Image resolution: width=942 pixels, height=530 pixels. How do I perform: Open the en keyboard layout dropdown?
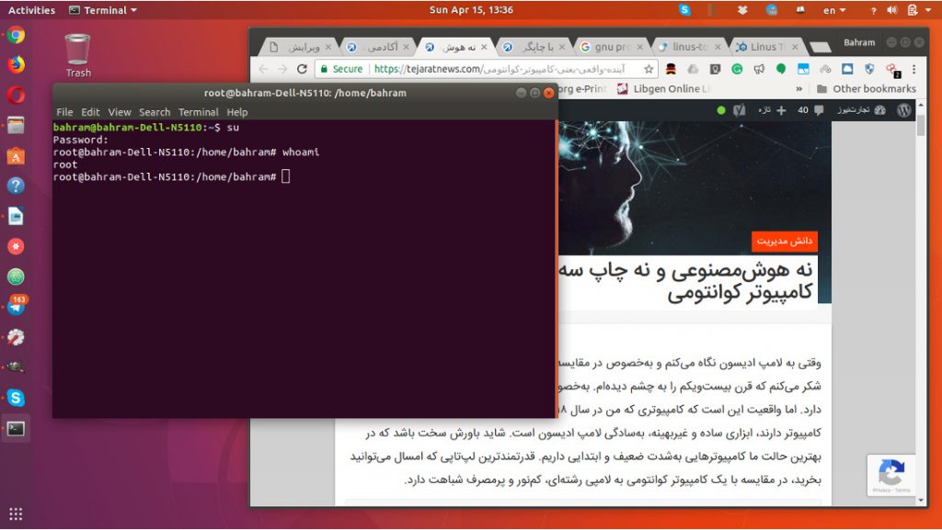click(x=834, y=10)
